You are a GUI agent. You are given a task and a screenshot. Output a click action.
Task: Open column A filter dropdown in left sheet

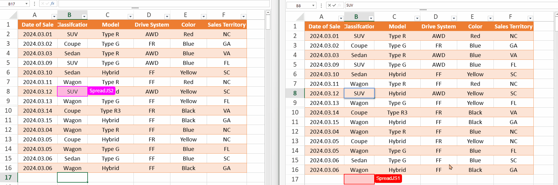54,17
